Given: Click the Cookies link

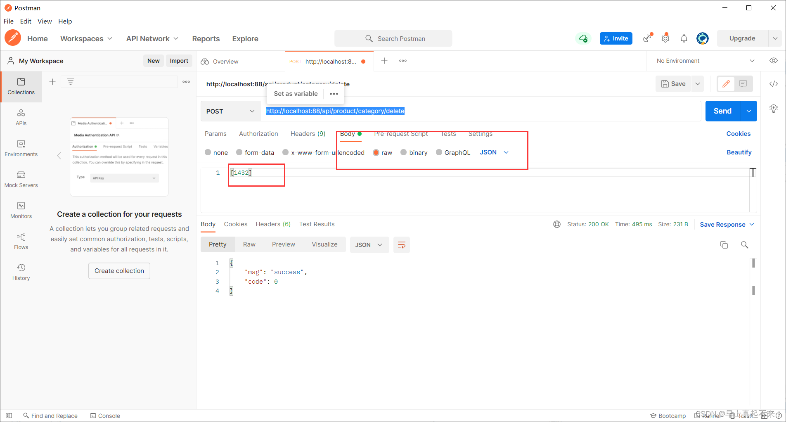Looking at the screenshot, I should [739, 134].
